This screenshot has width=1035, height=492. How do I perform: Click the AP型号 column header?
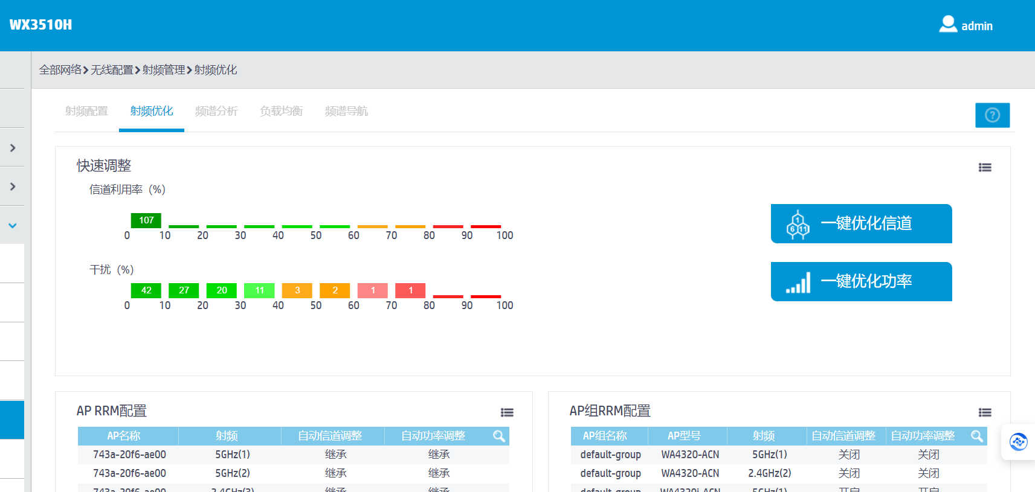[684, 436]
